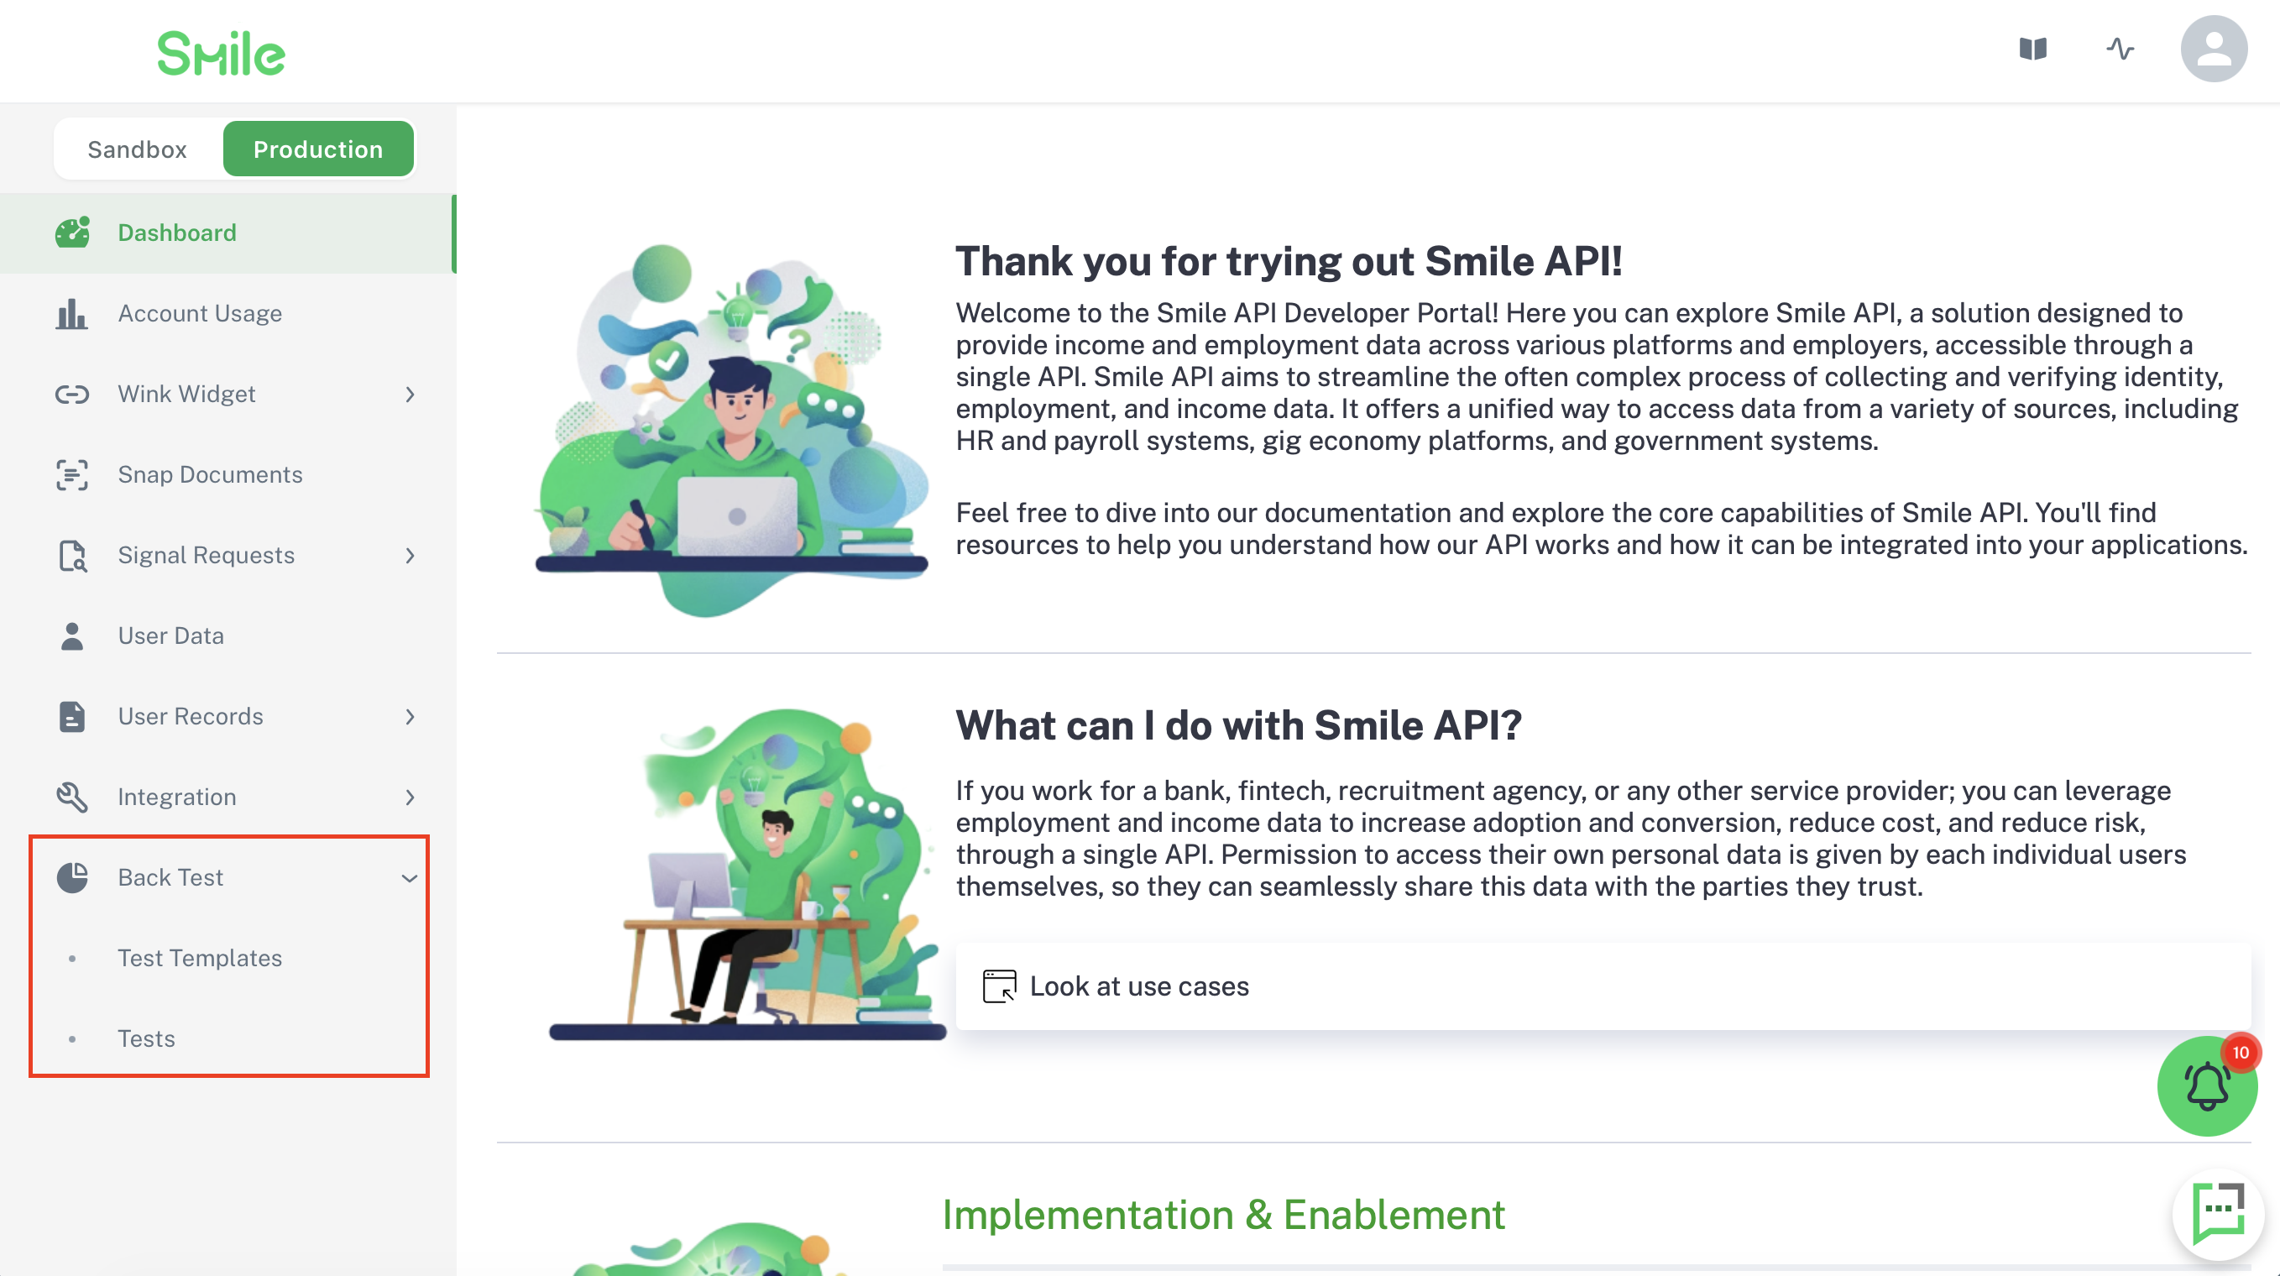This screenshot has width=2280, height=1276.
Task: Click the Look at use cases button
Action: point(1603,986)
